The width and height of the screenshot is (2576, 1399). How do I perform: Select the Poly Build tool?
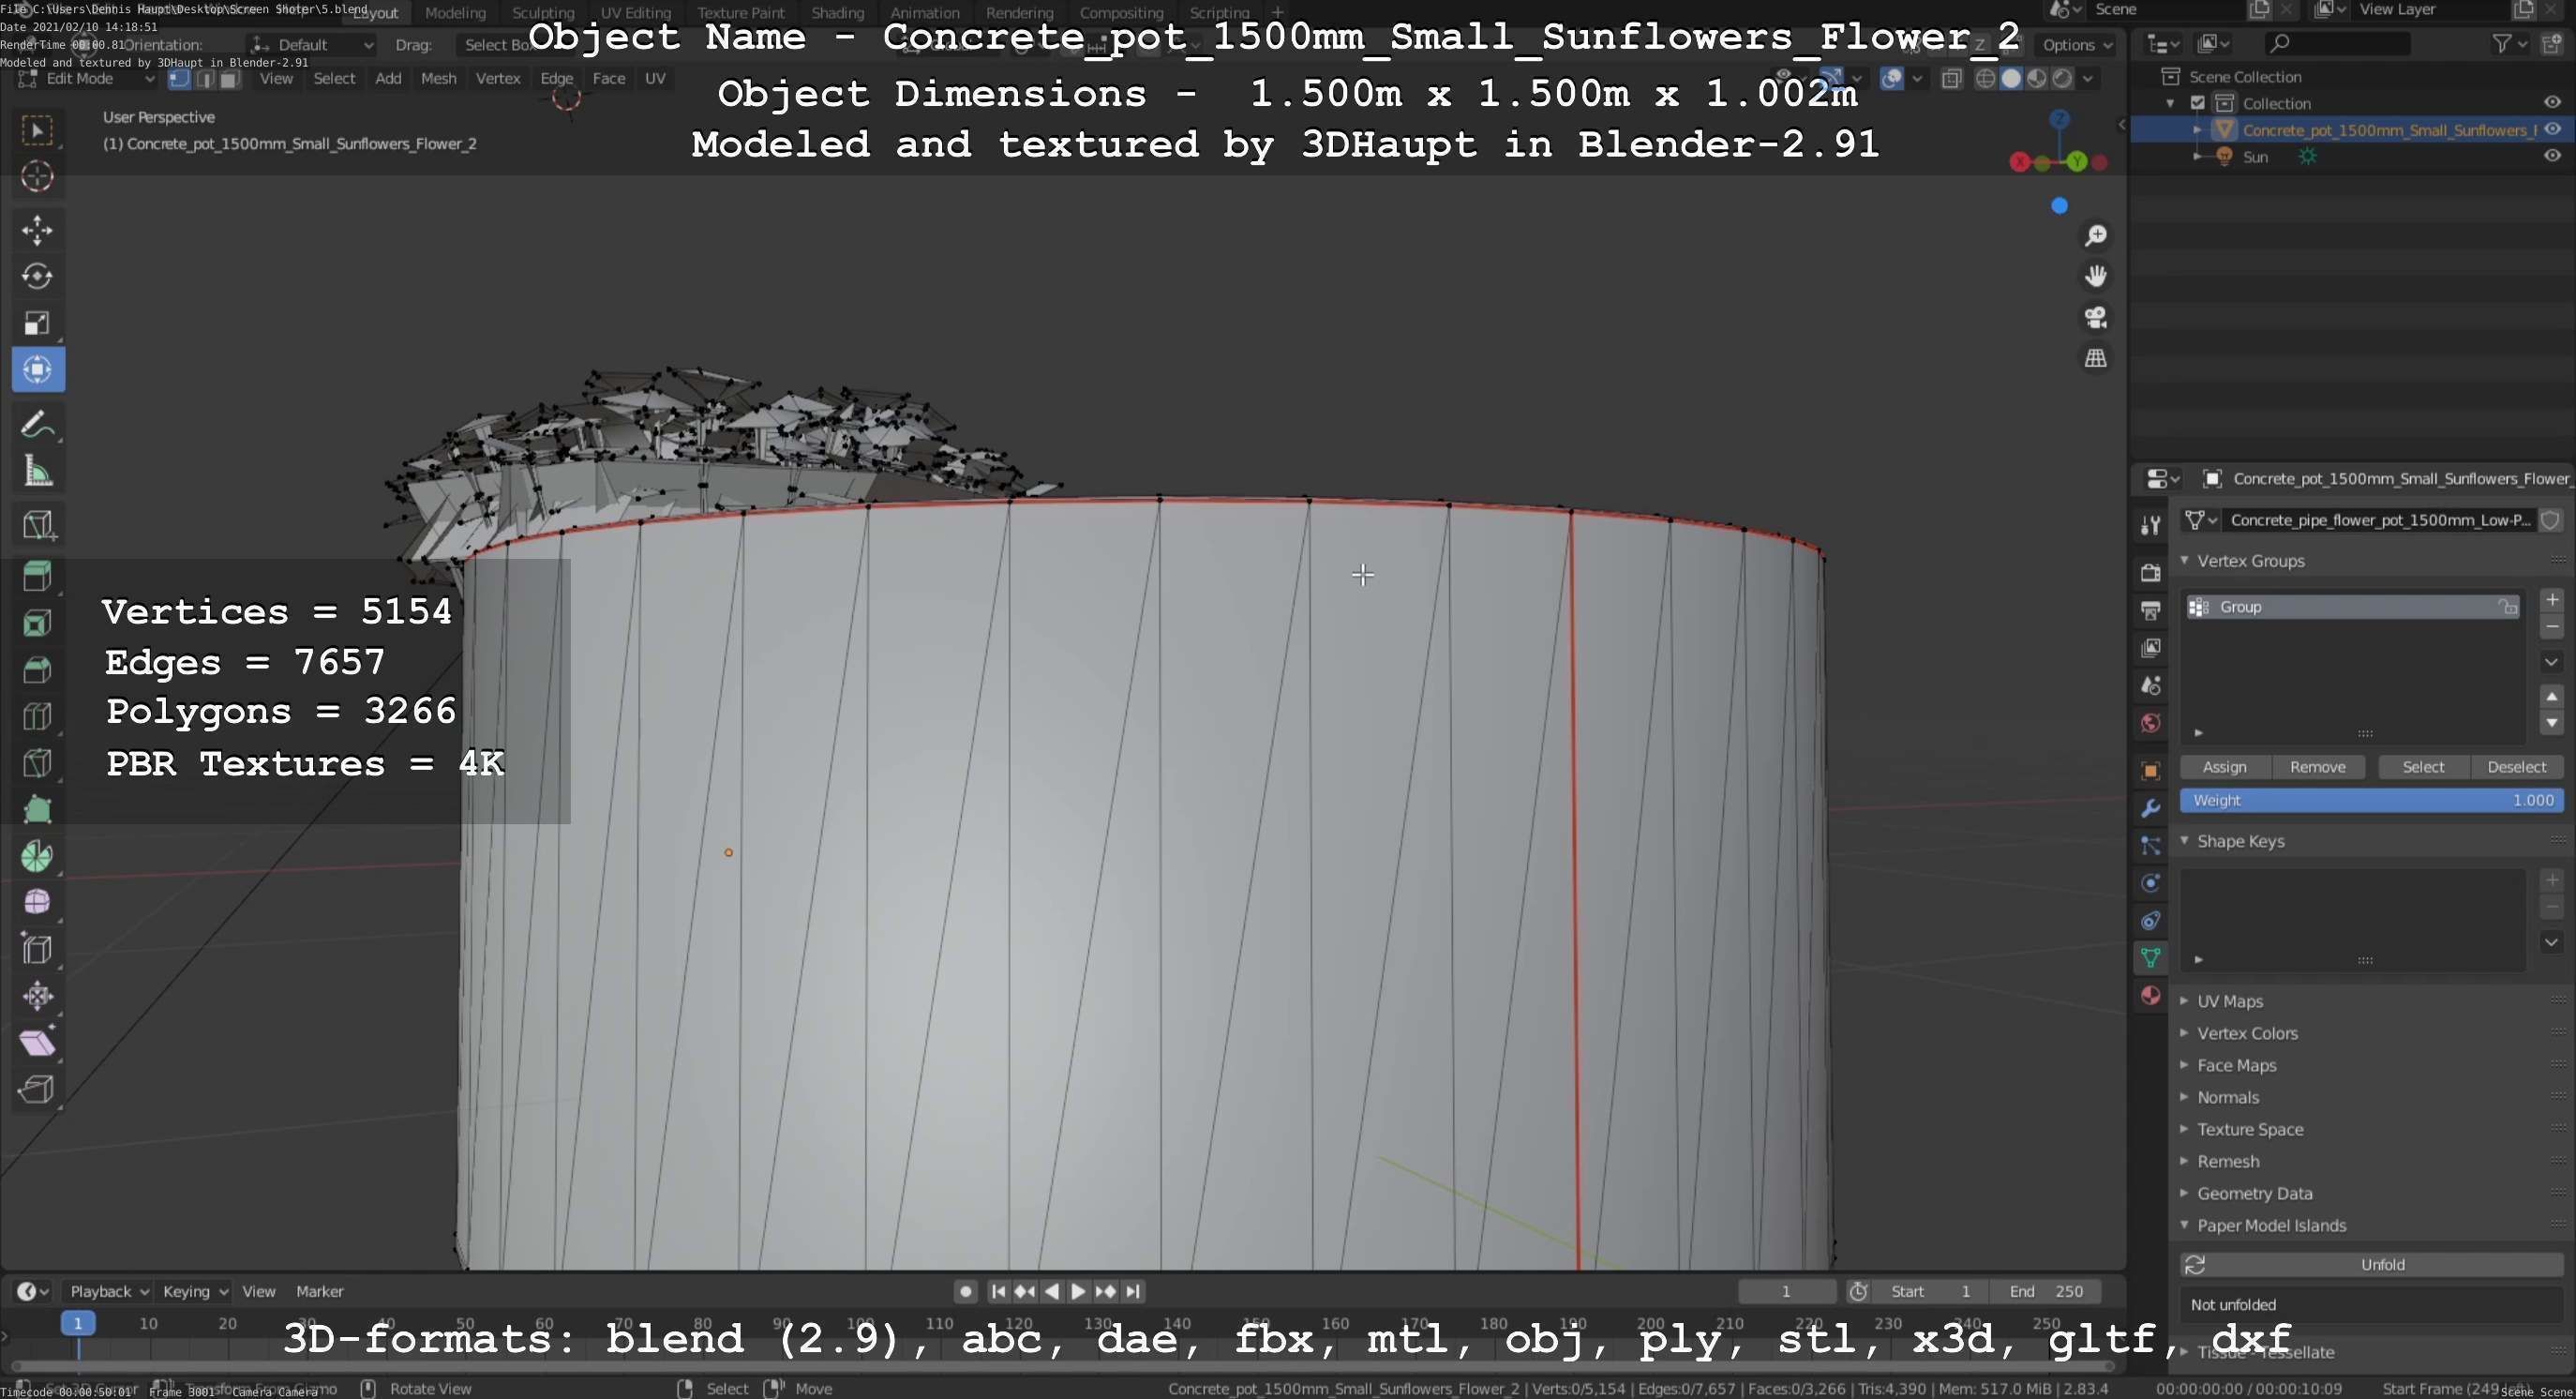(x=37, y=809)
